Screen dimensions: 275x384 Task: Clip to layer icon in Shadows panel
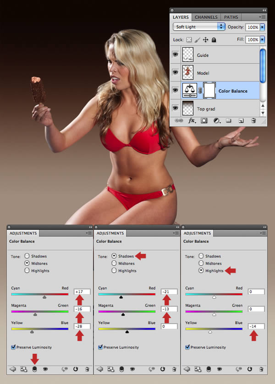coord(122,369)
